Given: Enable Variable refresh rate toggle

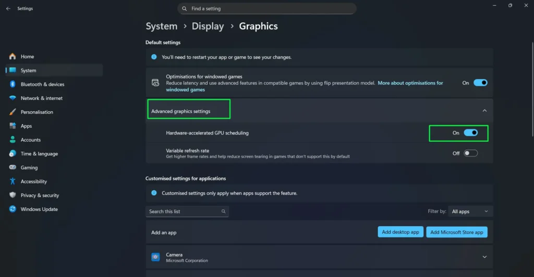Looking at the screenshot, I should pos(471,153).
